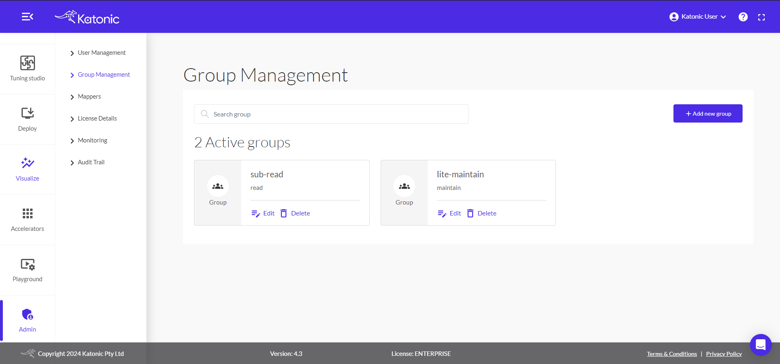Click 'License: ENTERPRISE' footer text
The image size is (780, 364).
pyautogui.click(x=421, y=354)
